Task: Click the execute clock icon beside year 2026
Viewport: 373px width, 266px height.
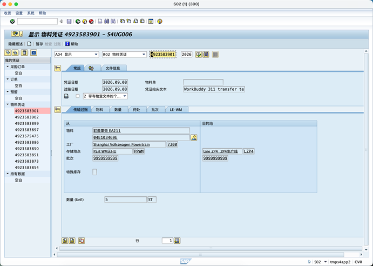Action: tap(198, 55)
